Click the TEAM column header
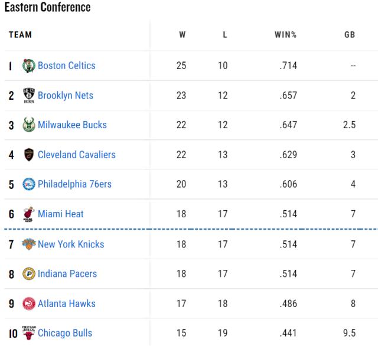Image resolution: width=378 pixels, height=346 pixels. click(x=20, y=35)
